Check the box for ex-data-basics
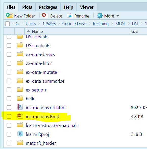The image size is (147, 149). click(x=9, y=54)
